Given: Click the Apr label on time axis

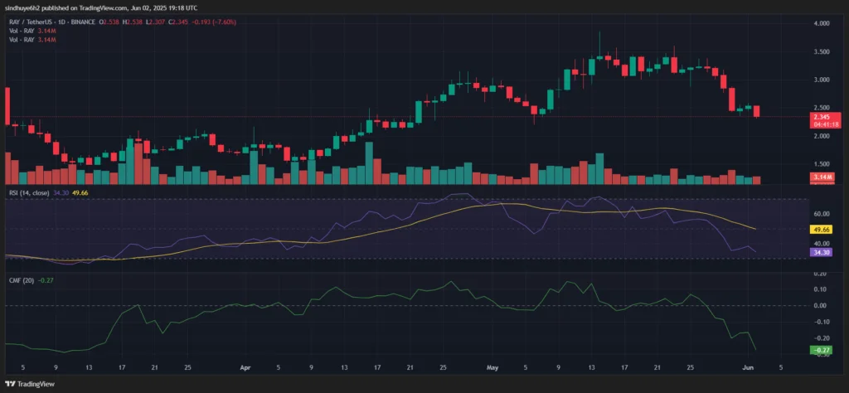Looking at the screenshot, I should [245, 366].
